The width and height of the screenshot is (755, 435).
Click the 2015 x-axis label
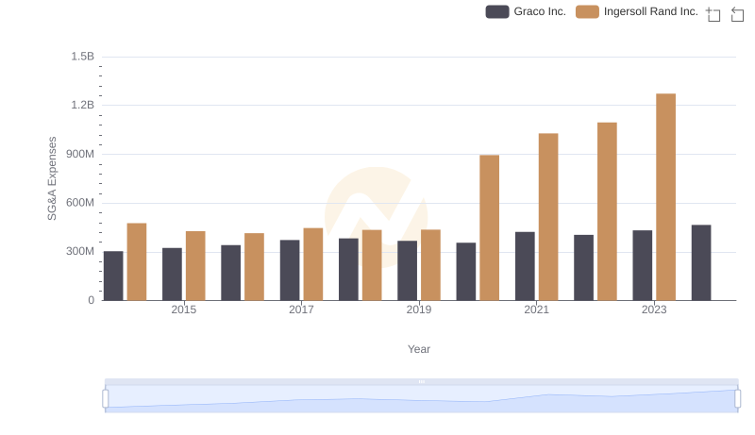[x=184, y=310]
